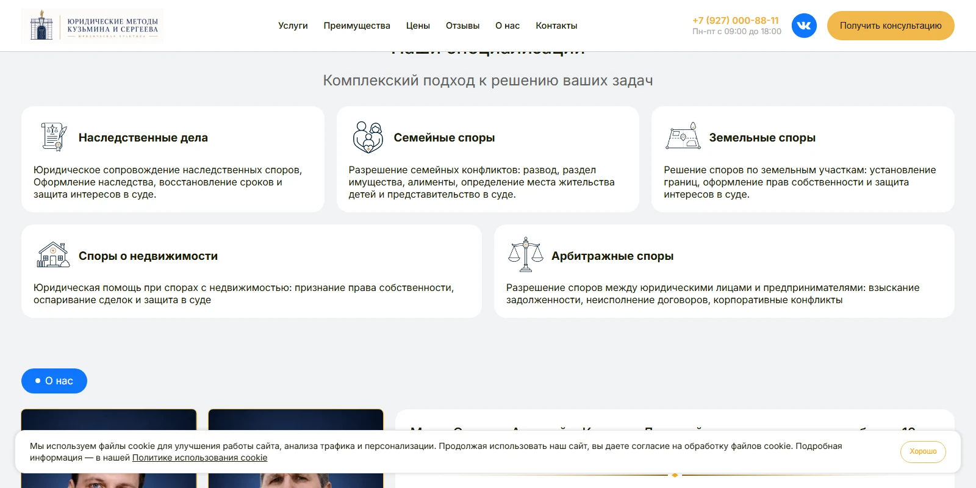Click the inheritance scroll icon
This screenshot has height=488, width=976.
[54, 137]
